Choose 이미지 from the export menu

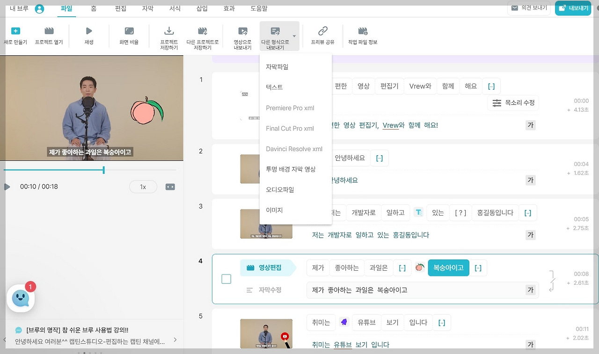pos(296,210)
